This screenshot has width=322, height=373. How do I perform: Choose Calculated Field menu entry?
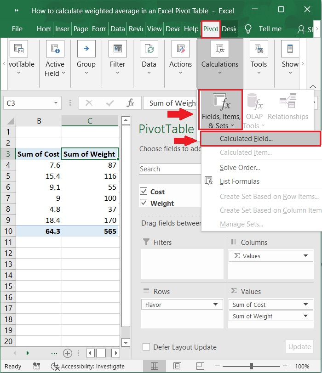(260, 139)
